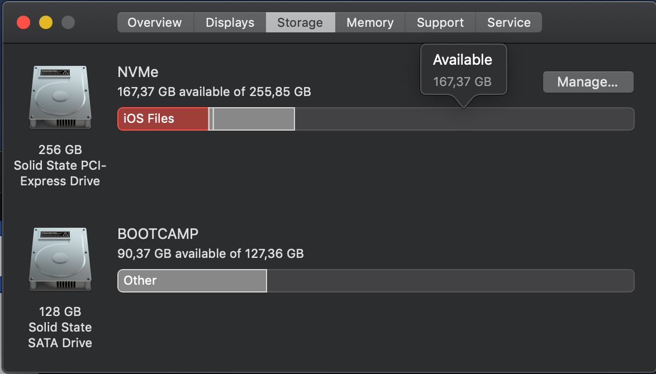The image size is (656, 374).
Task: Click the NVMe volume name
Action: (x=138, y=73)
